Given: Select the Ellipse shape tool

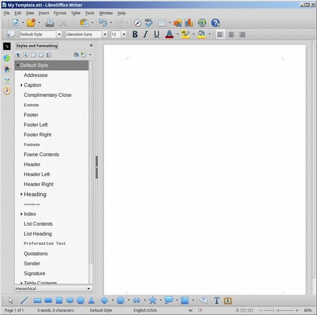Looking at the screenshot, I should tap(70, 301).
